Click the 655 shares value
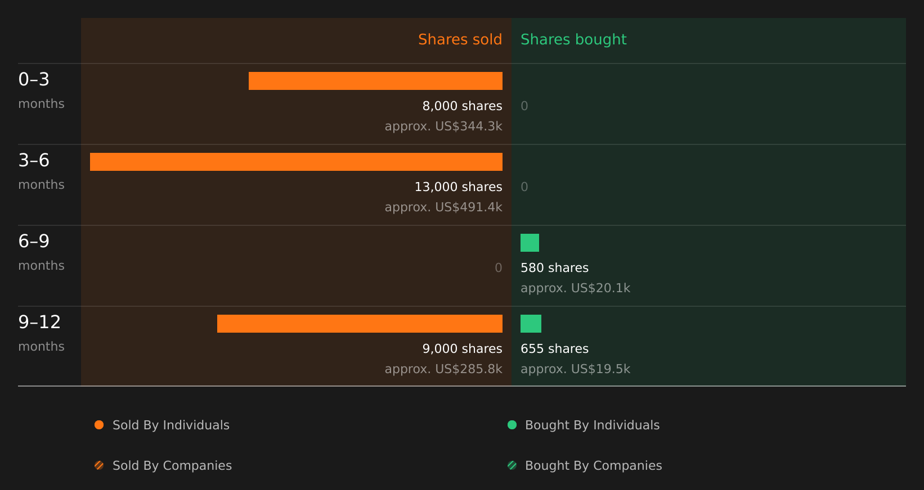Image resolution: width=924 pixels, height=490 pixels. tap(554, 349)
